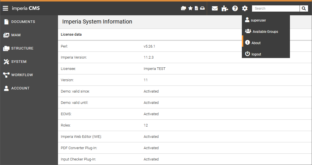Click the imperia CMS logo
The width and height of the screenshot is (312, 165).
pos(26,8)
